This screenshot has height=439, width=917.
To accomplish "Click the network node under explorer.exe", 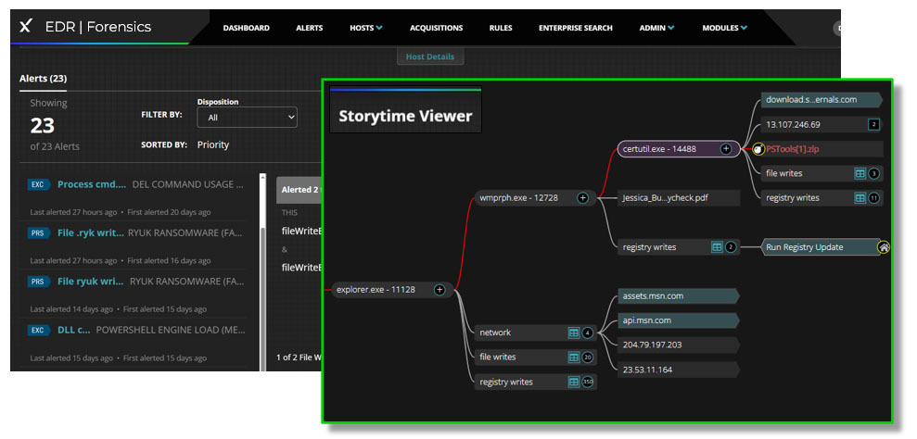I will pyautogui.click(x=535, y=332).
